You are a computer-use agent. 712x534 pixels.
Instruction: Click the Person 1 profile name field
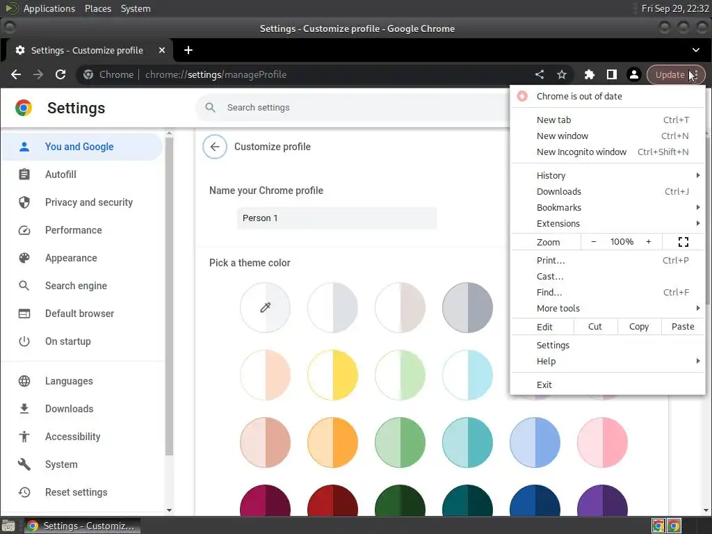point(337,218)
